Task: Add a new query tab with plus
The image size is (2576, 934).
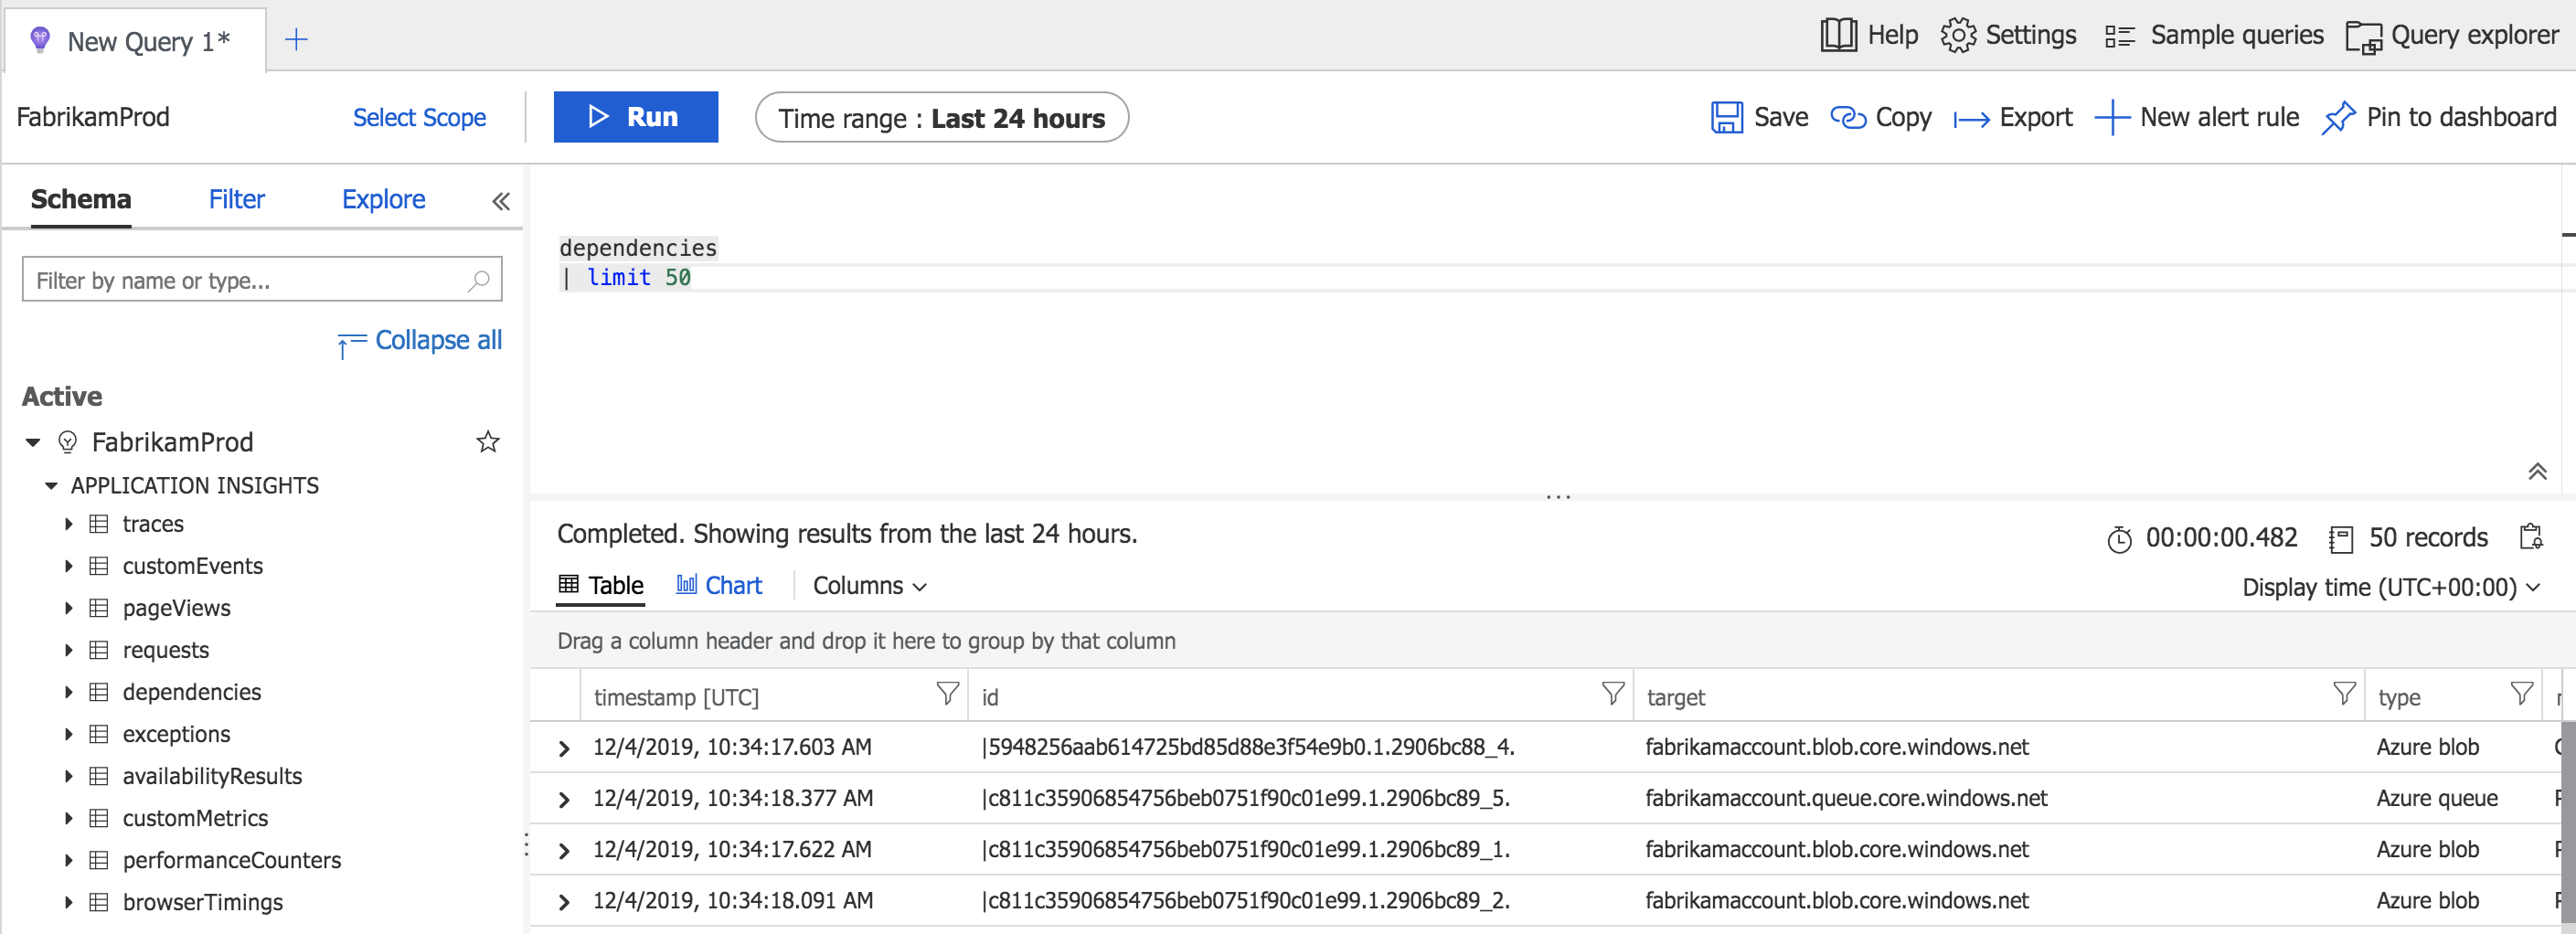Action: coord(296,40)
